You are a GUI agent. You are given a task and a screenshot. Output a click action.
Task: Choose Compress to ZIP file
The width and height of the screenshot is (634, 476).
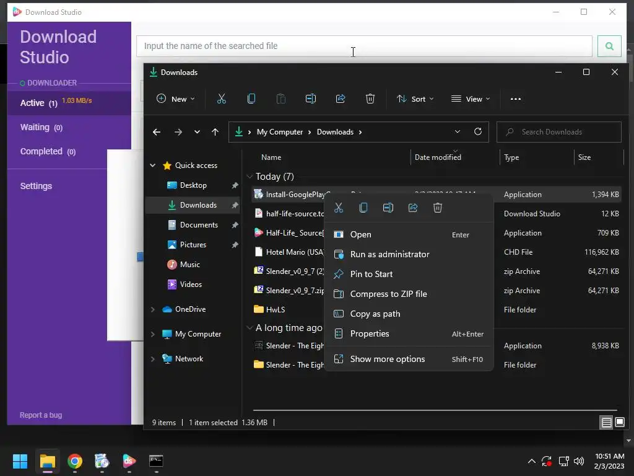[409, 294]
